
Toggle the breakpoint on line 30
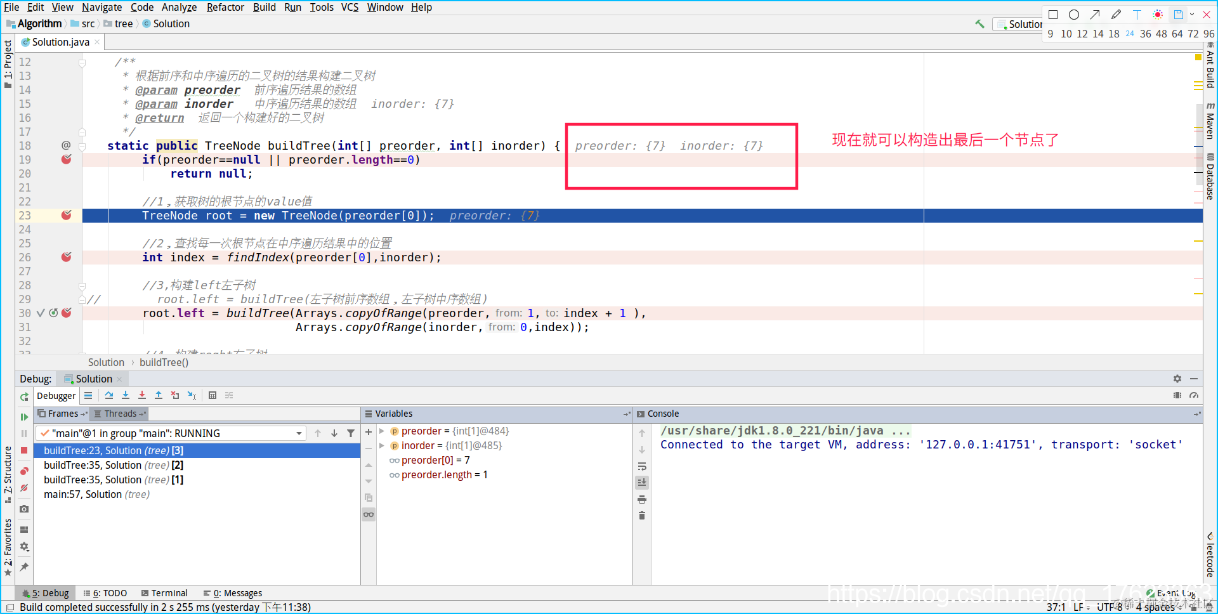click(66, 313)
